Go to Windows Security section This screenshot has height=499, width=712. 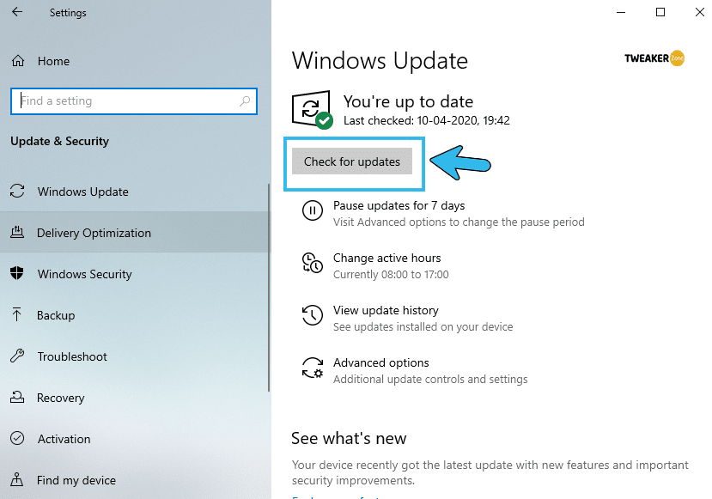coord(85,274)
